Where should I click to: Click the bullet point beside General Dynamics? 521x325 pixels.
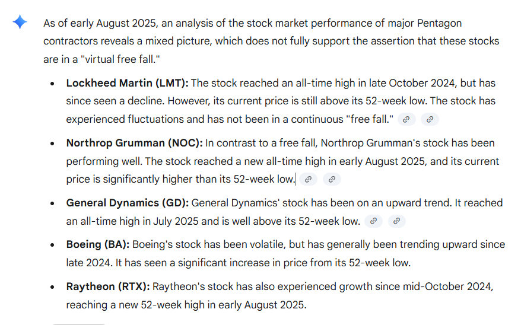(53, 203)
